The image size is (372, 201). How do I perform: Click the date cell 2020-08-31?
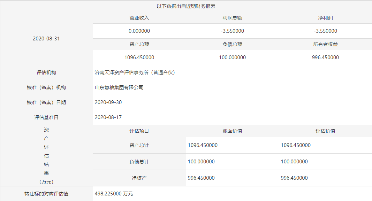pyautogui.click(x=46, y=39)
